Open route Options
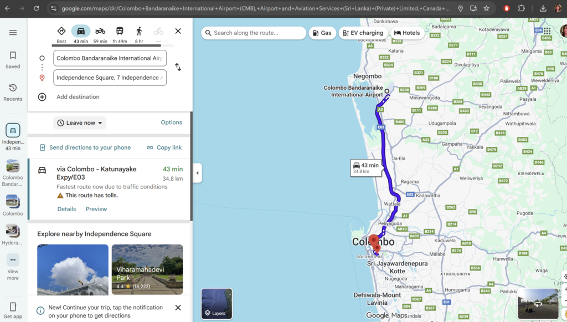The width and height of the screenshot is (567, 322). point(171,122)
